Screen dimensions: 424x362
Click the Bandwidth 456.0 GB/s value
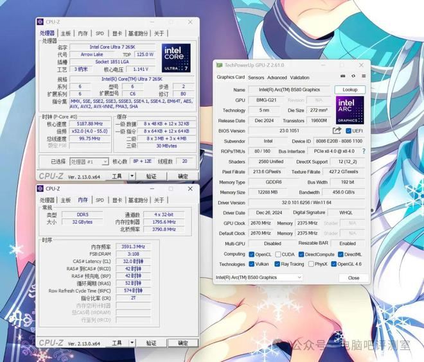point(344,193)
